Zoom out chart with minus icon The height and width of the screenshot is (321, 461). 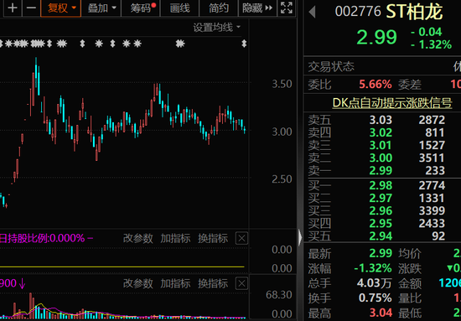point(31,8)
